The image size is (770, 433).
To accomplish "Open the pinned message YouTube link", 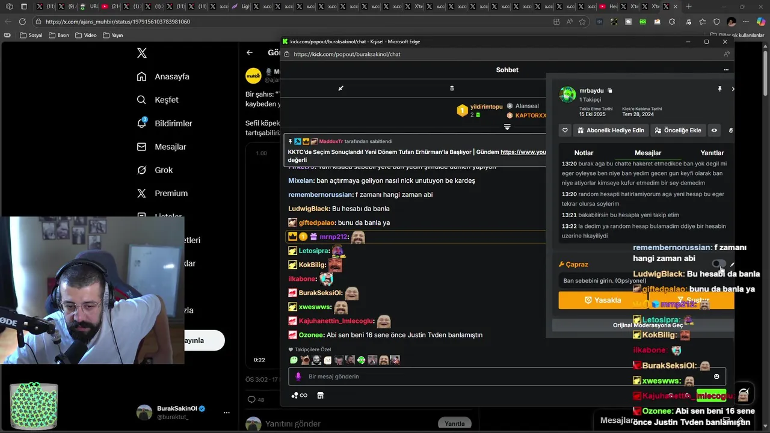I will 523,152.
